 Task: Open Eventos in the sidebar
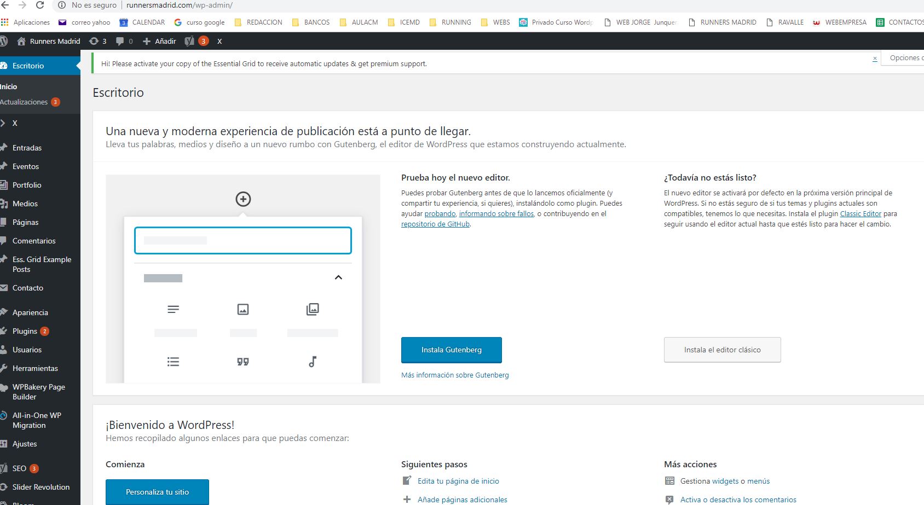40,166
